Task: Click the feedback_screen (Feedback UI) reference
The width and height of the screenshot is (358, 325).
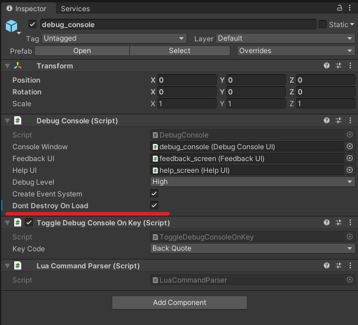Action: tap(248, 159)
